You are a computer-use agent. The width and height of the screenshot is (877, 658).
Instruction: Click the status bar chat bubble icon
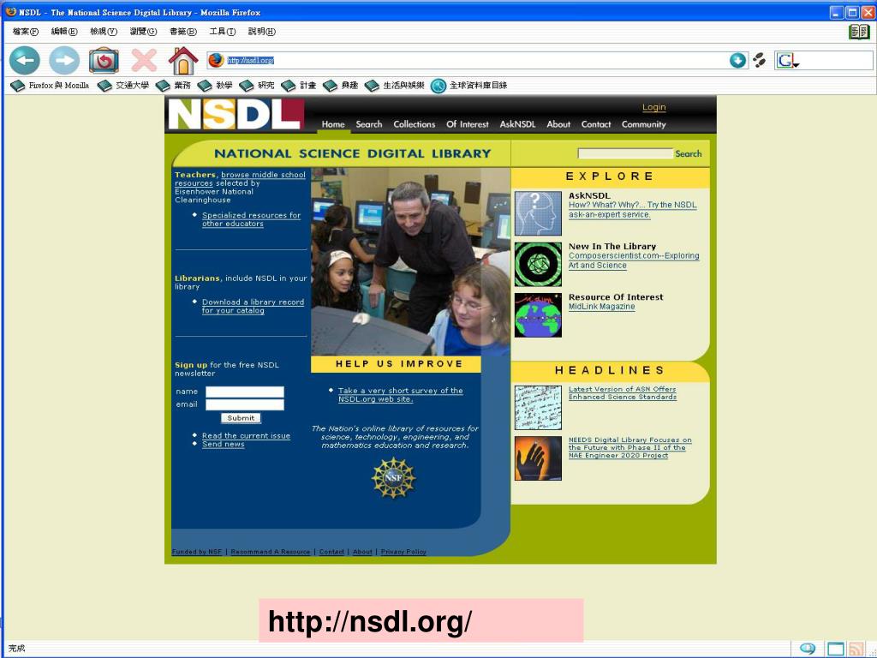pyautogui.click(x=808, y=649)
